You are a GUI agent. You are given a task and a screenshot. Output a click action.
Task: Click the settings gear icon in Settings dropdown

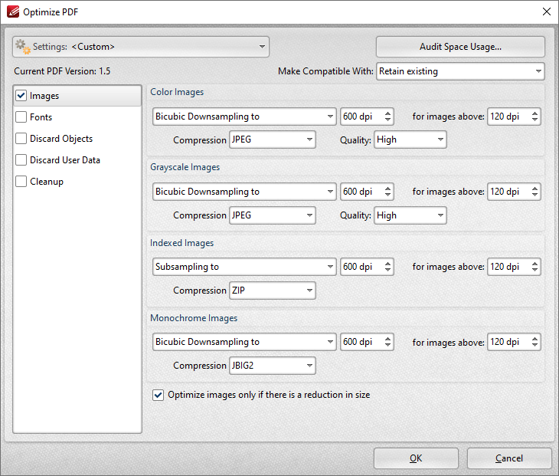(x=23, y=47)
